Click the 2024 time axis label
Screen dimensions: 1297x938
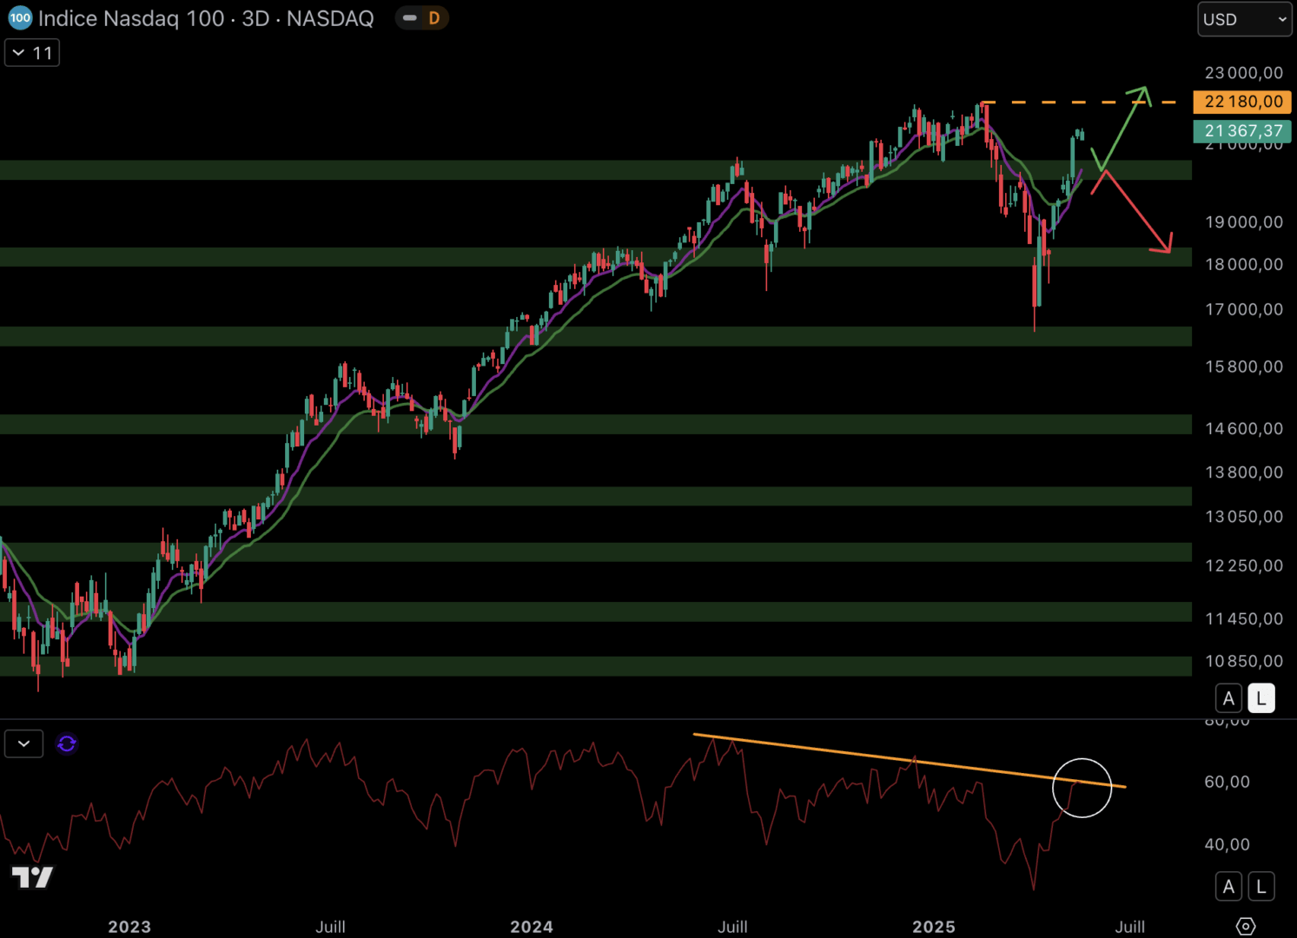pos(532,927)
